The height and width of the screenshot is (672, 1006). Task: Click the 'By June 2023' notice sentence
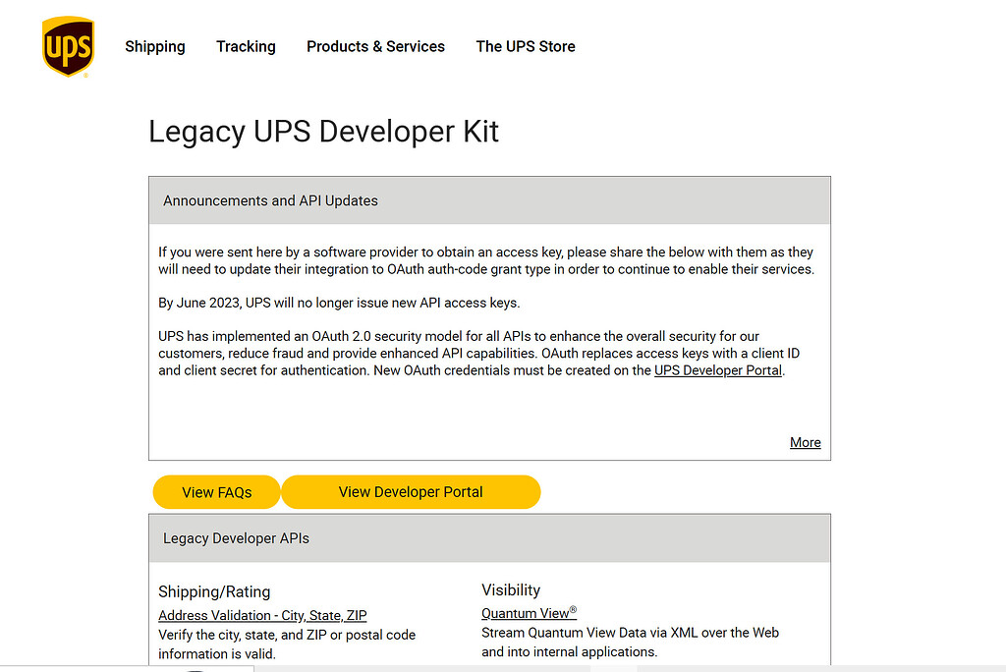(339, 302)
